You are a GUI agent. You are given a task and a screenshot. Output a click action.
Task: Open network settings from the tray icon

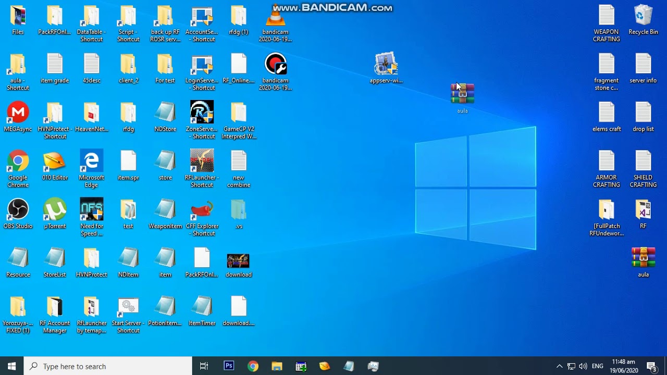point(571,366)
